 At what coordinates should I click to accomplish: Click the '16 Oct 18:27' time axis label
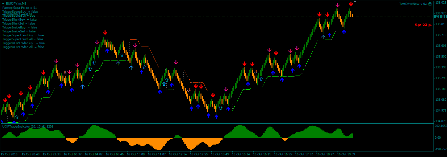point(325,154)
